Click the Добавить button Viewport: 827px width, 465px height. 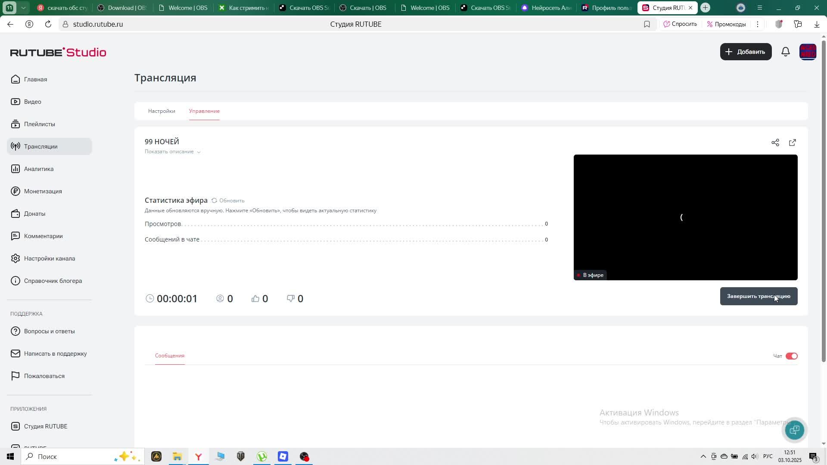click(x=746, y=52)
